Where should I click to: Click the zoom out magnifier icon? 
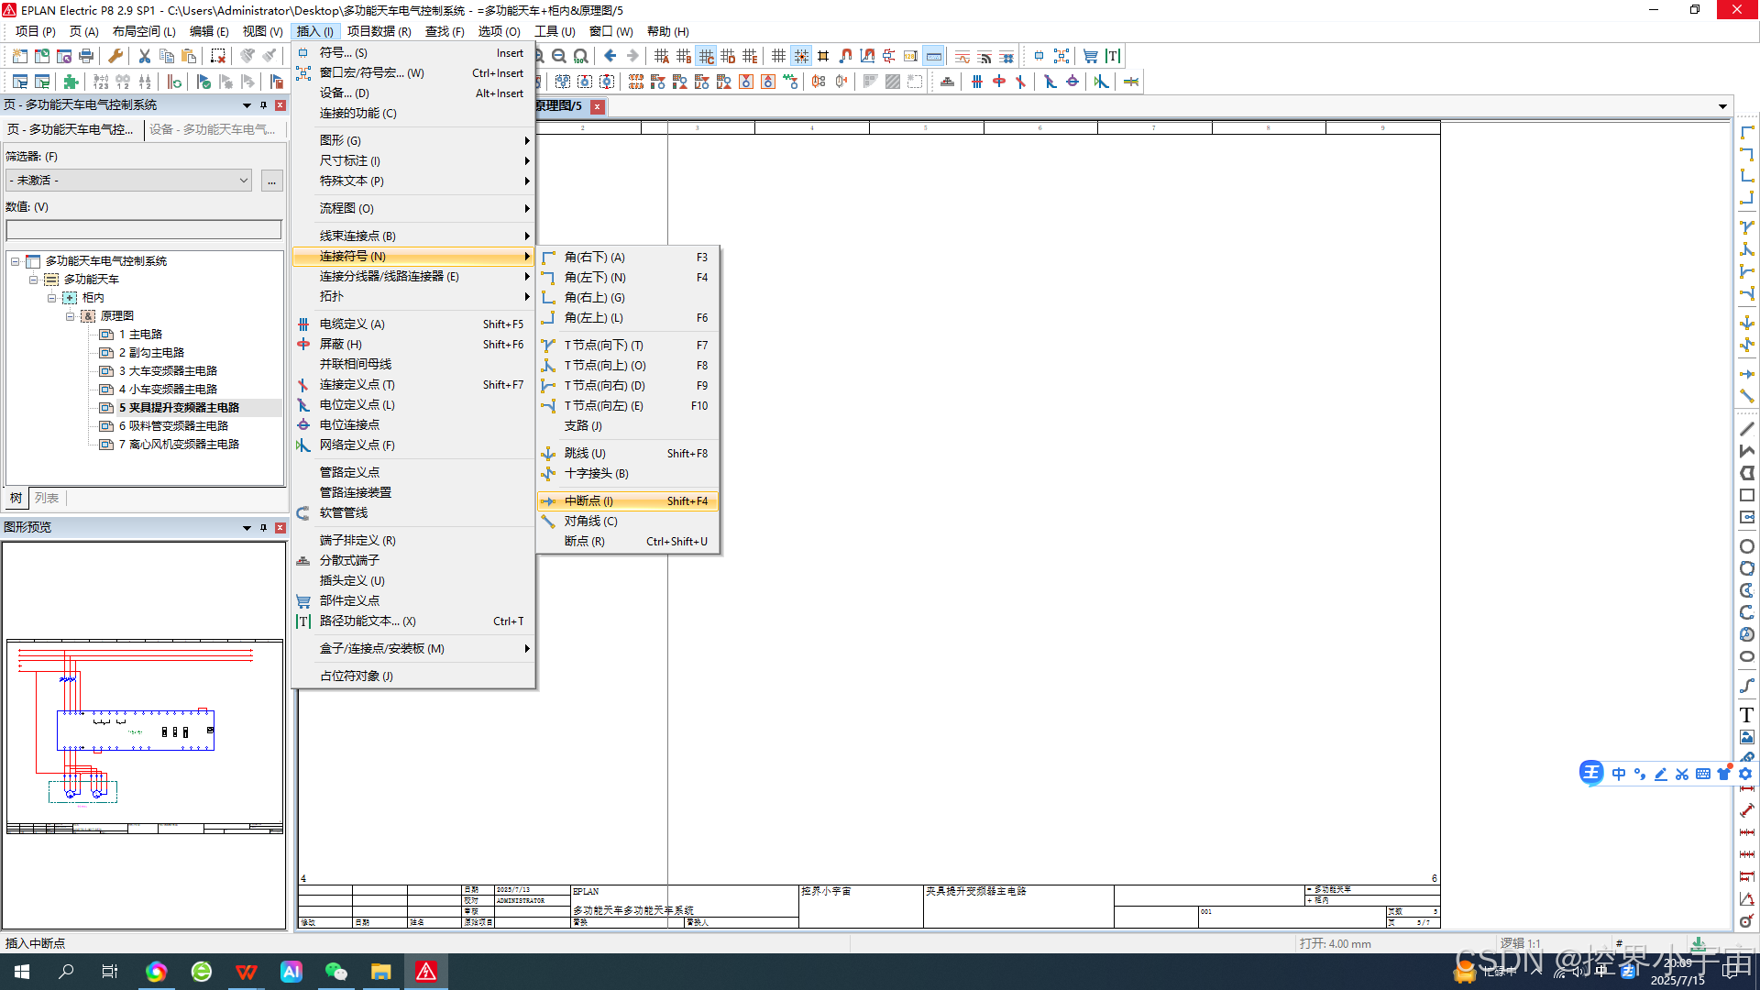[558, 56]
